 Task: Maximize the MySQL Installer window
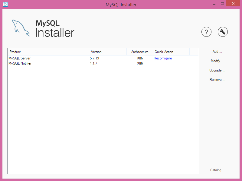[x=222, y=3]
